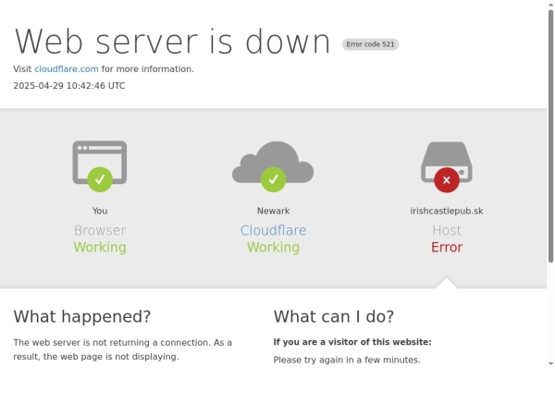Click the Newark location label
Image resolution: width=555 pixels, height=416 pixels.
pyautogui.click(x=273, y=211)
